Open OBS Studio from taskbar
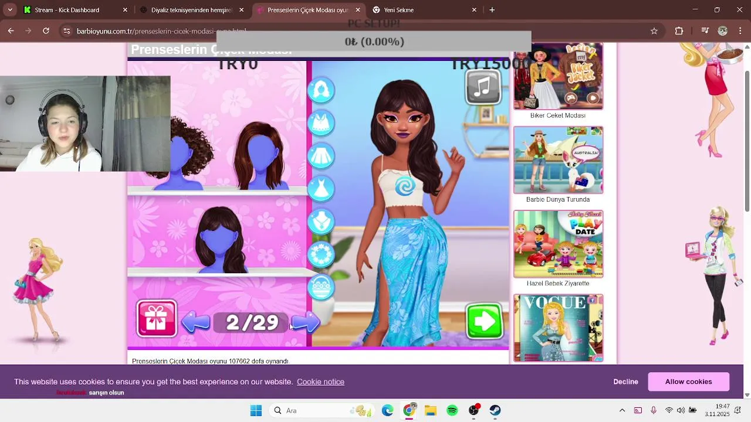This screenshot has height=422, width=751. (x=473, y=410)
